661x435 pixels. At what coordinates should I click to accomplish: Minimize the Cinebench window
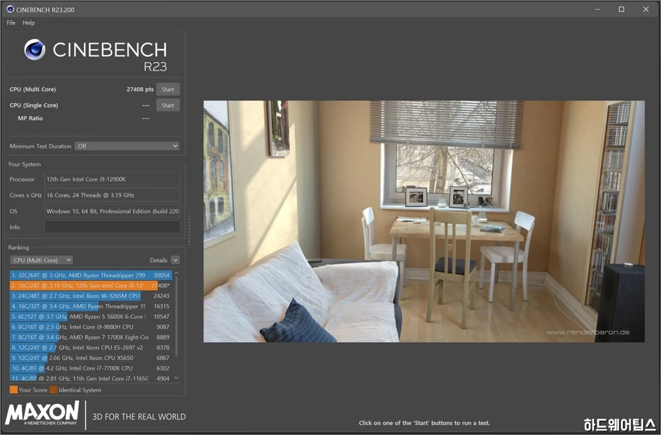597,9
